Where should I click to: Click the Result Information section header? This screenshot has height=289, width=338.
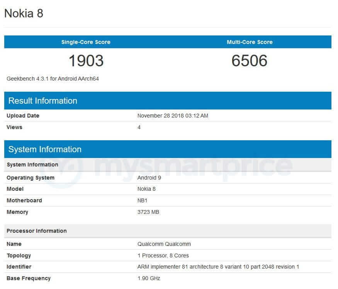(43, 101)
